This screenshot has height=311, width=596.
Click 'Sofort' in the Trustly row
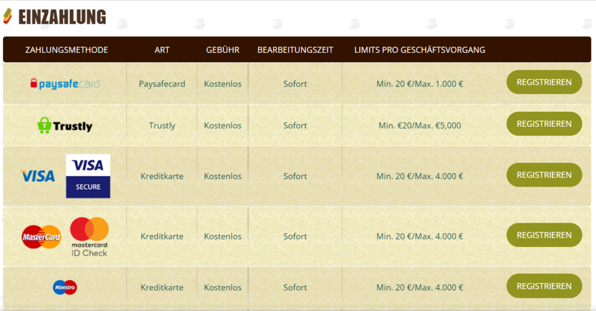295,126
